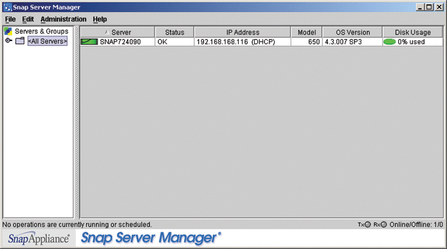Select the Servers & Groups root node
Image resolution: width=447 pixels, height=249 pixels.
click(x=42, y=31)
